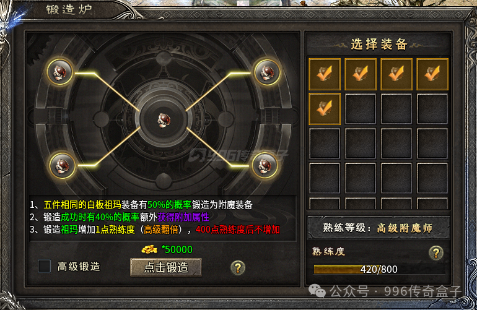Click the bottom-right ring material slot

(x=265, y=165)
